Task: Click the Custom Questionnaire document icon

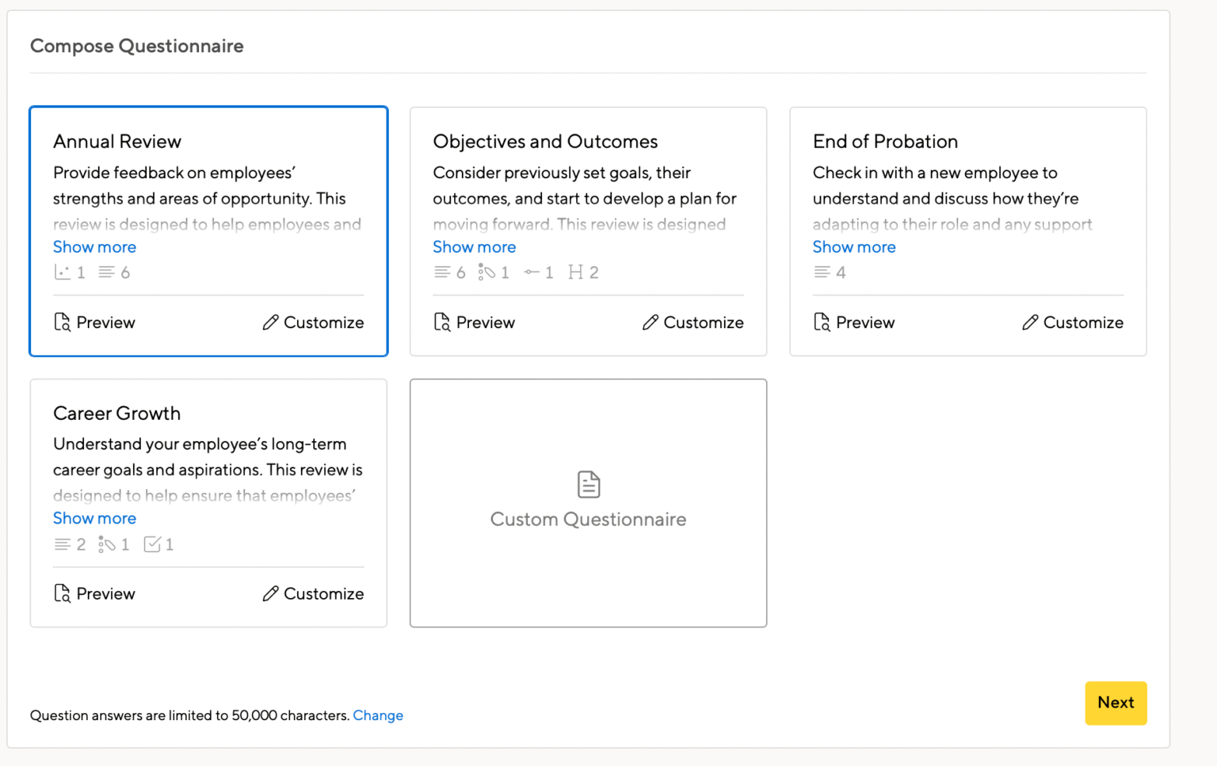Action: pyautogui.click(x=588, y=484)
